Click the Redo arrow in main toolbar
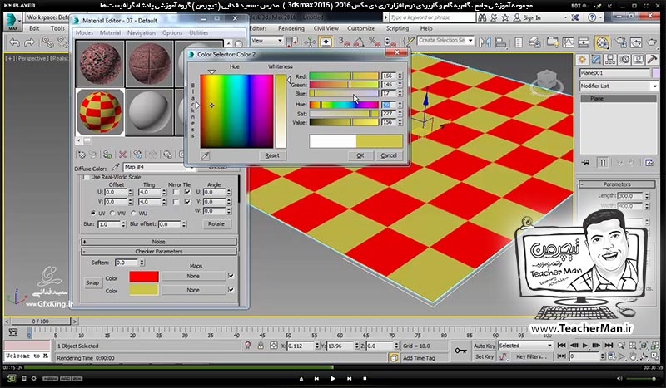Screen dimensions: 666x388 coord(29,42)
